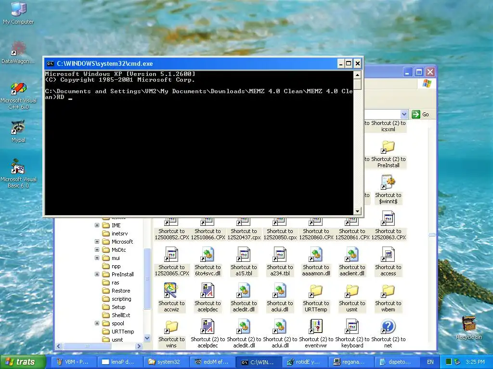Click the EN language indicator

click(x=430, y=362)
